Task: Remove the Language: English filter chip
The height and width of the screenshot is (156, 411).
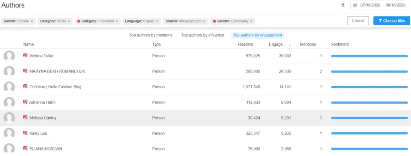Action: pos(157,21)
